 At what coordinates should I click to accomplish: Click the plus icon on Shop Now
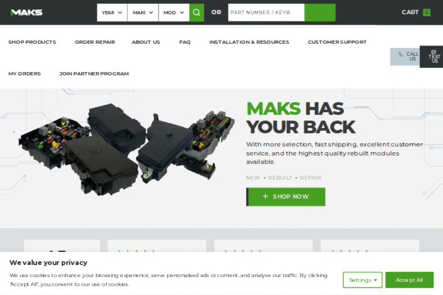click(x=265, y=196)
